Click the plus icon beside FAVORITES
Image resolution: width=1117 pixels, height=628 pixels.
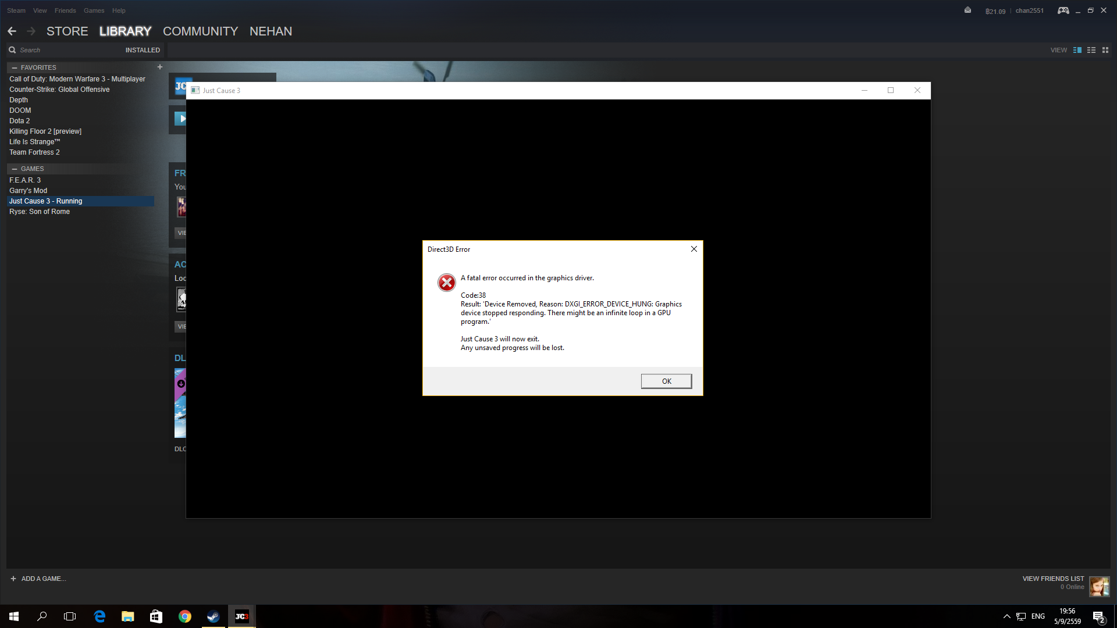[160, 67]
